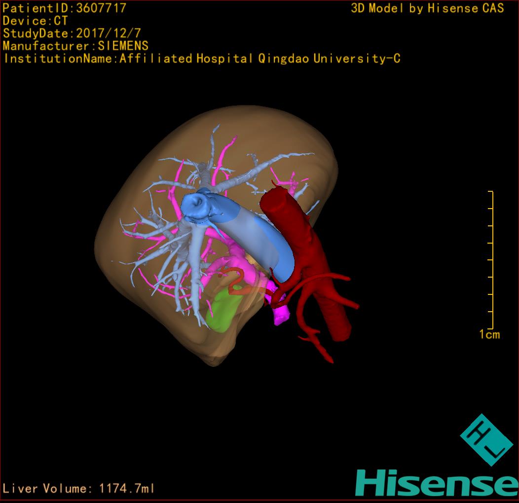519x503 pixels.
Task: Click the Manufacturer:SIEMENS text
Action: tap(75, 46)
